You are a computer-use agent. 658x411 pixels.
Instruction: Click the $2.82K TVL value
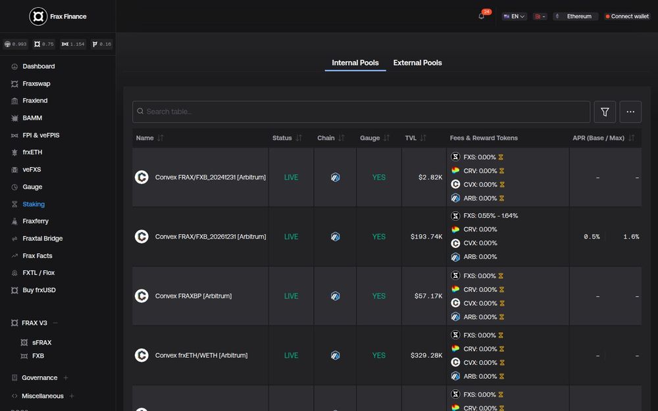[430, 178]
